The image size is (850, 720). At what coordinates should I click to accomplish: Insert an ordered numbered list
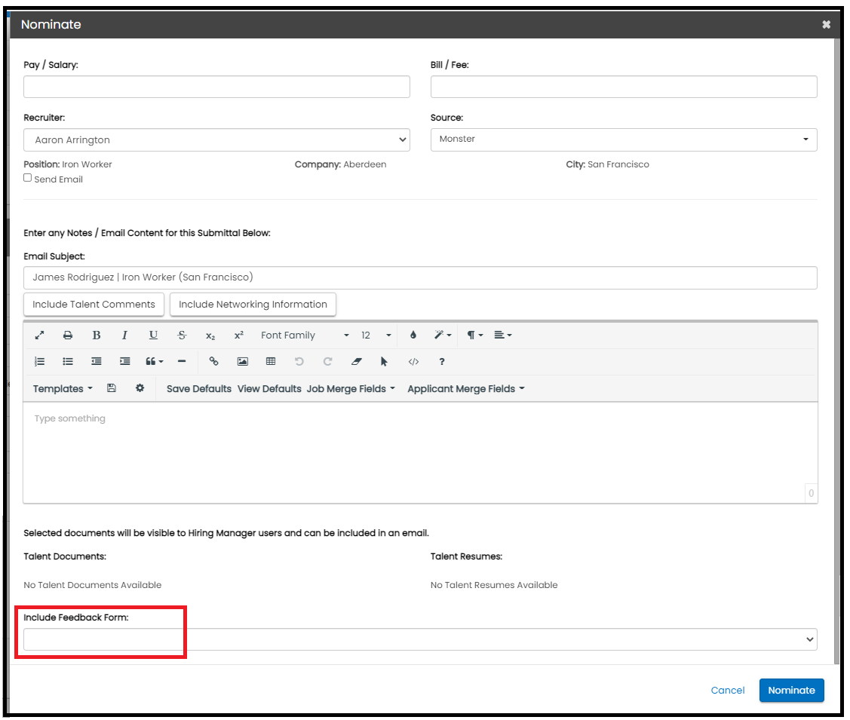39,362
